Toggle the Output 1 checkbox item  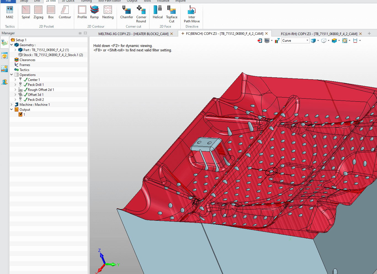click(20, 114)
